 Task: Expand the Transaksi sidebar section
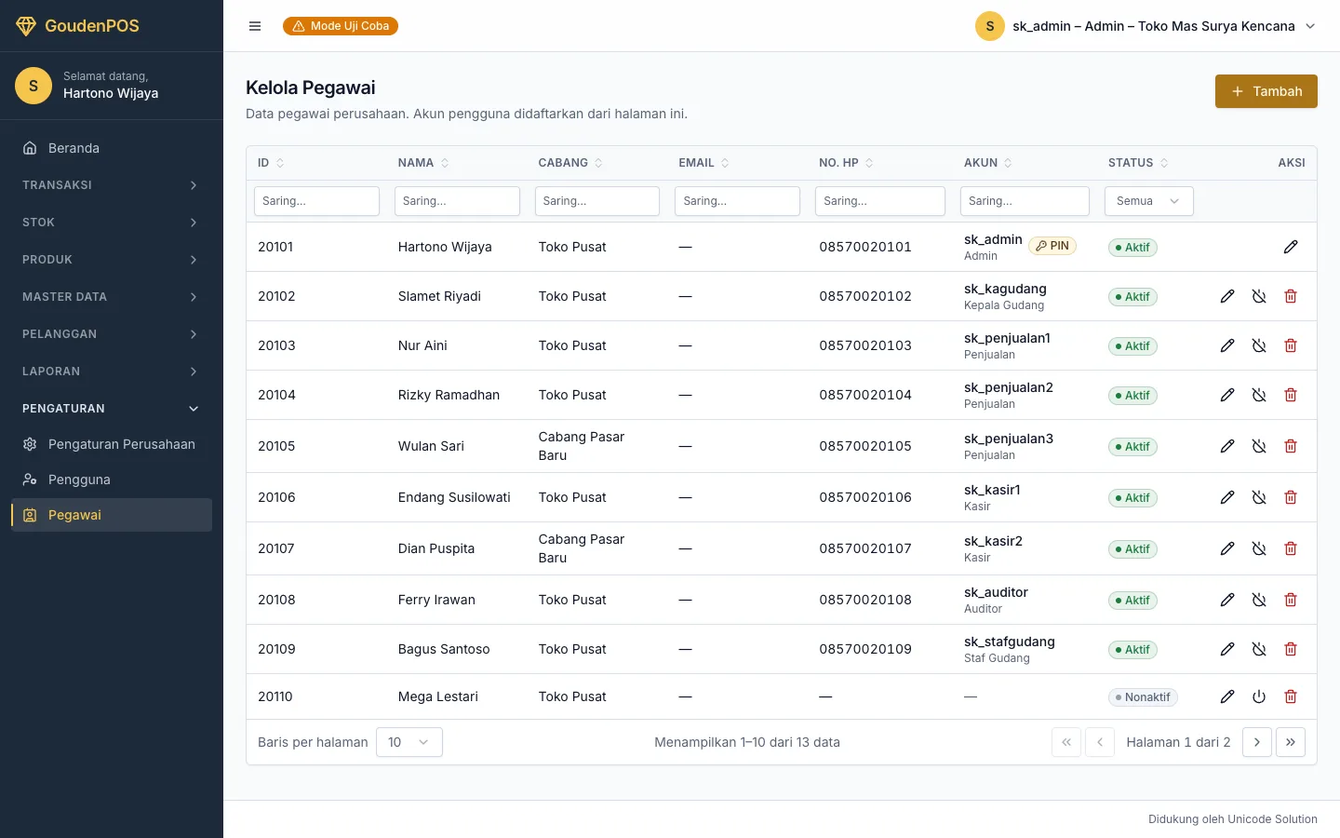(x=112, y=185)
